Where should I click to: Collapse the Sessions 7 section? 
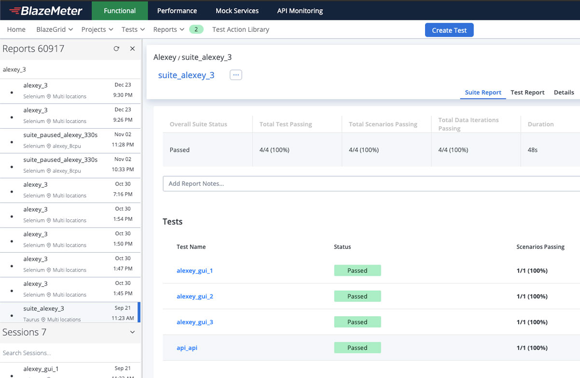[x=132, y=332]
